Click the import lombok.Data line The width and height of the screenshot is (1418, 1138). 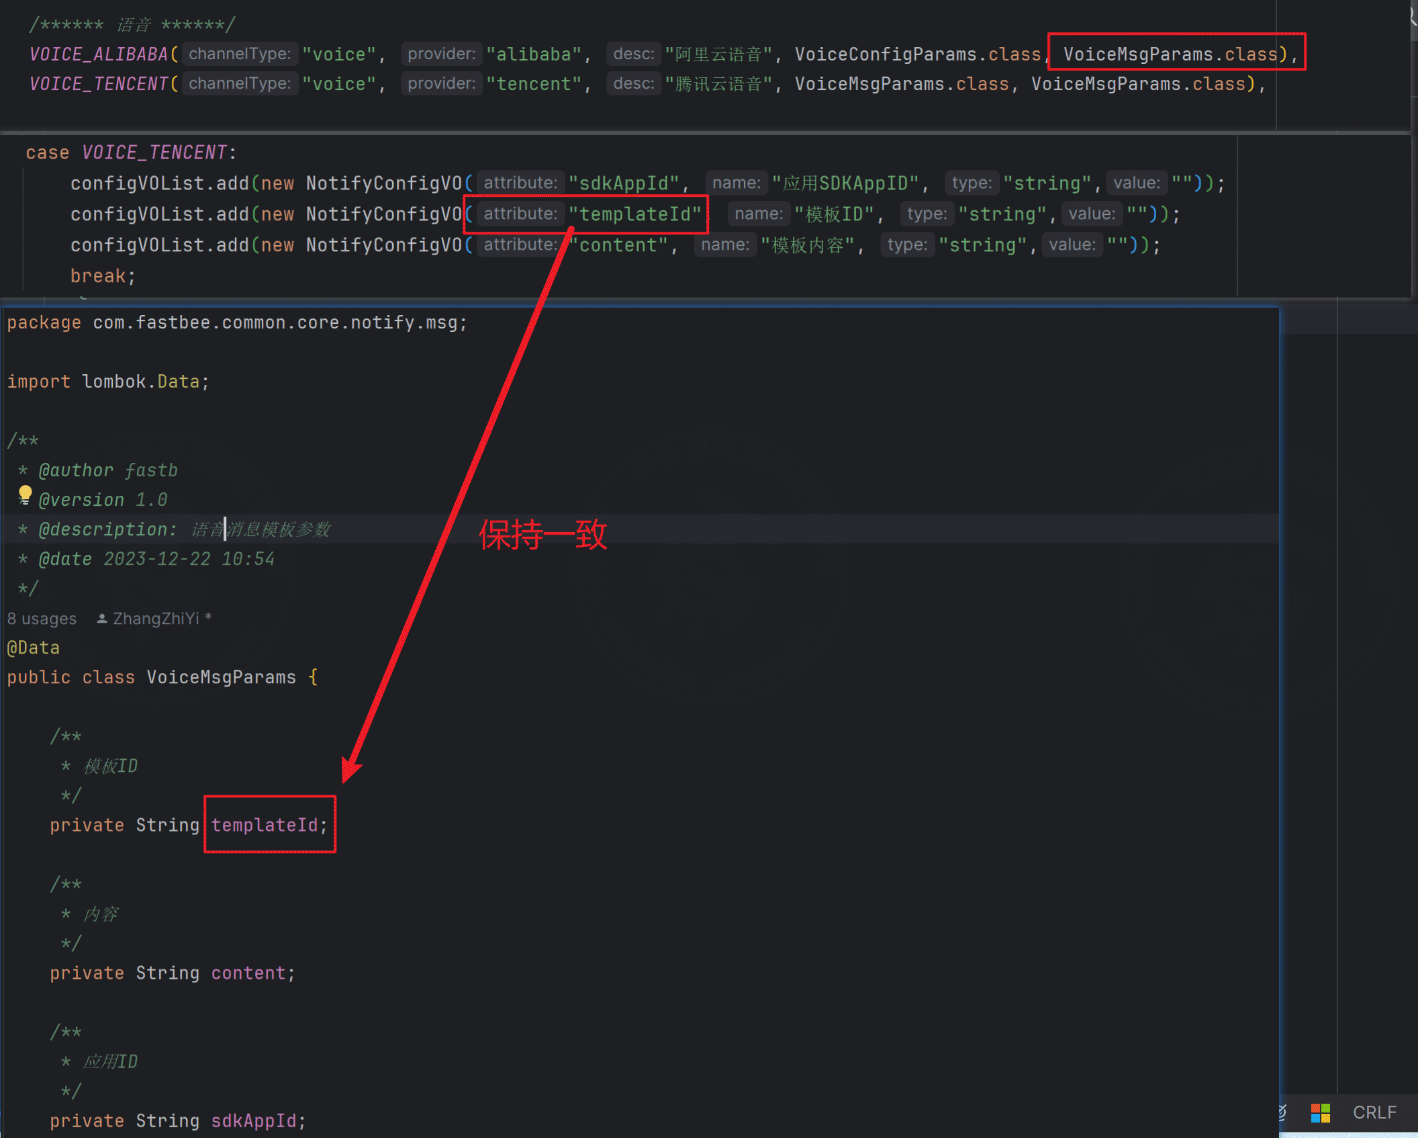pyautogui.click(x=108, y=382)
